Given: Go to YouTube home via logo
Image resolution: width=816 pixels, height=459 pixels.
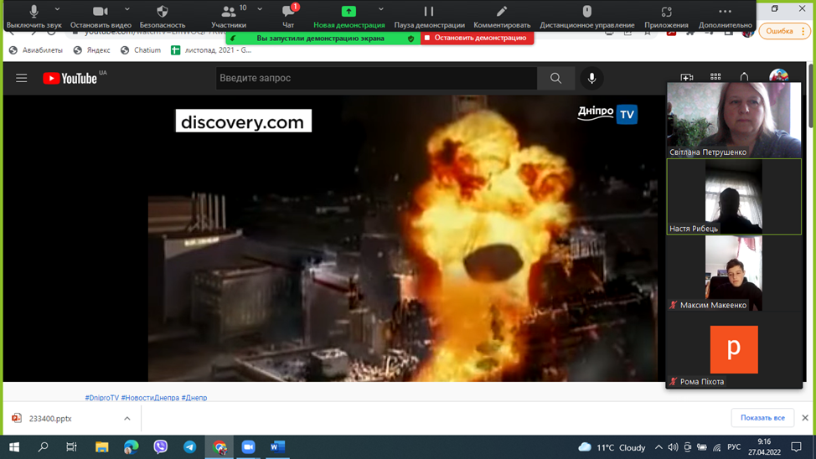Looking at the screenshot, I should [70, 78].
